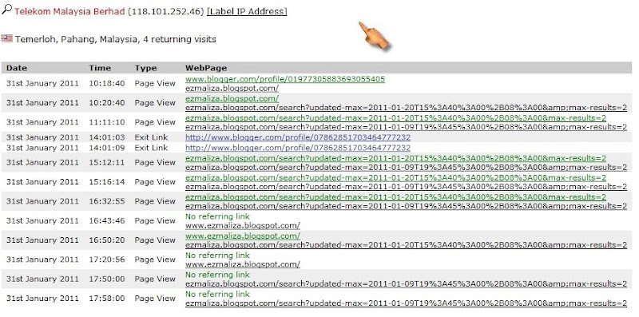Click No referring link text at 17:20:56
Screen dimensions: 639x317
click(217, 256)
